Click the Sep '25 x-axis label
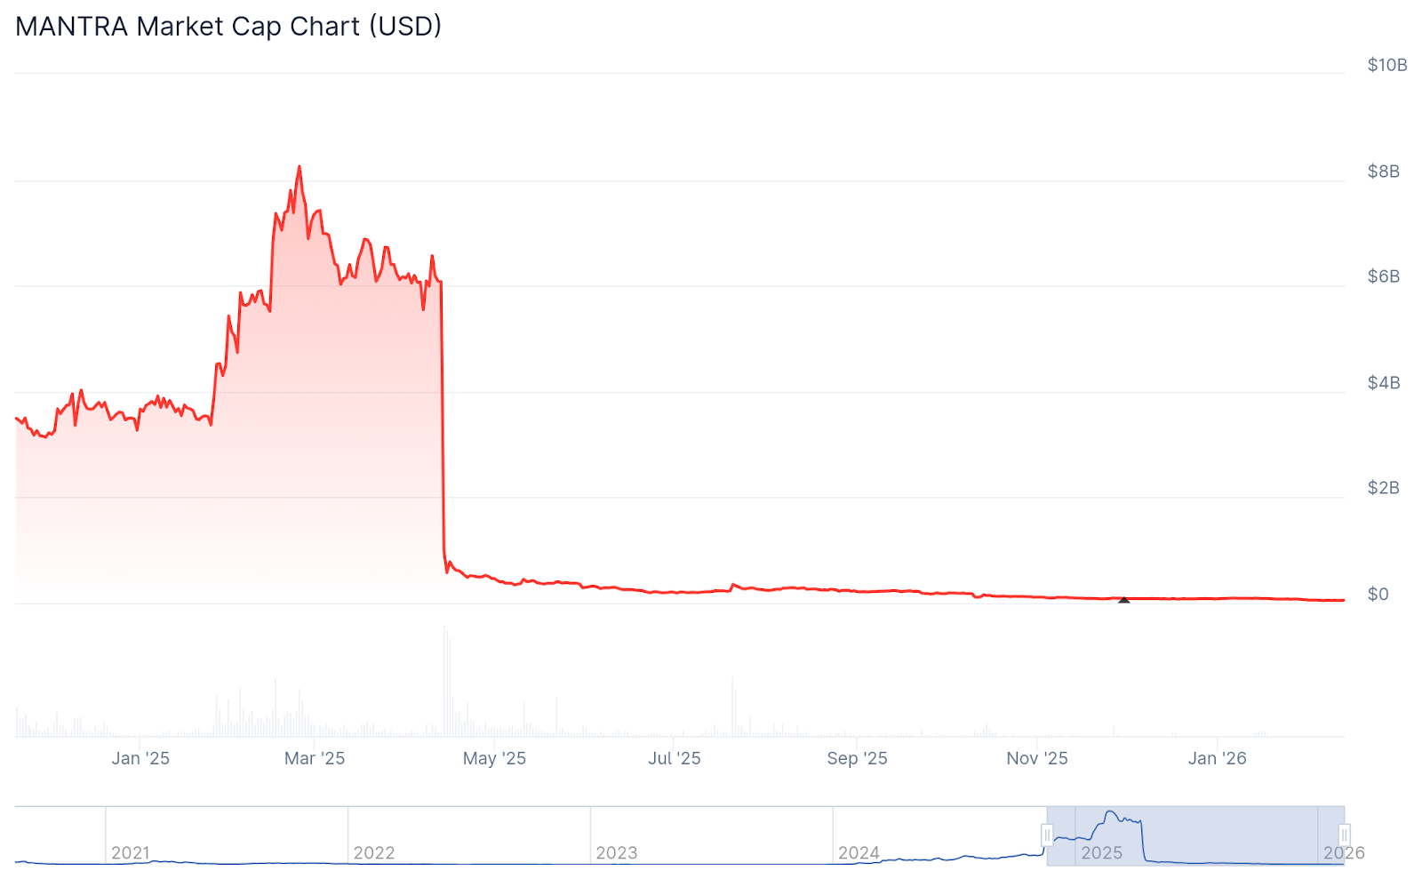Screen dimensions: 1422x887 (857, 758)
